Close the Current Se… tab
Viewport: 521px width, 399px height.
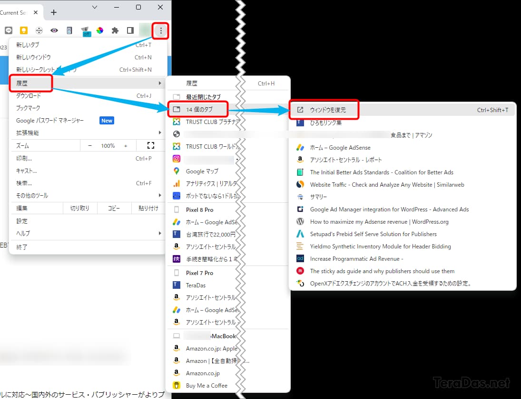point(36,13)
